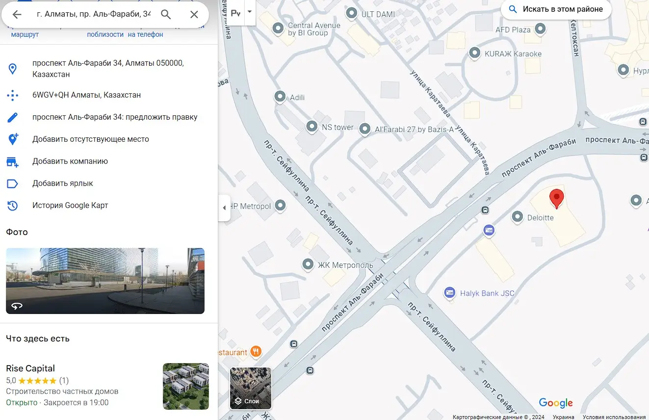649x420 pixels.
Task: Select the Halyk Bank JSC marker
Action: [449, 293]
